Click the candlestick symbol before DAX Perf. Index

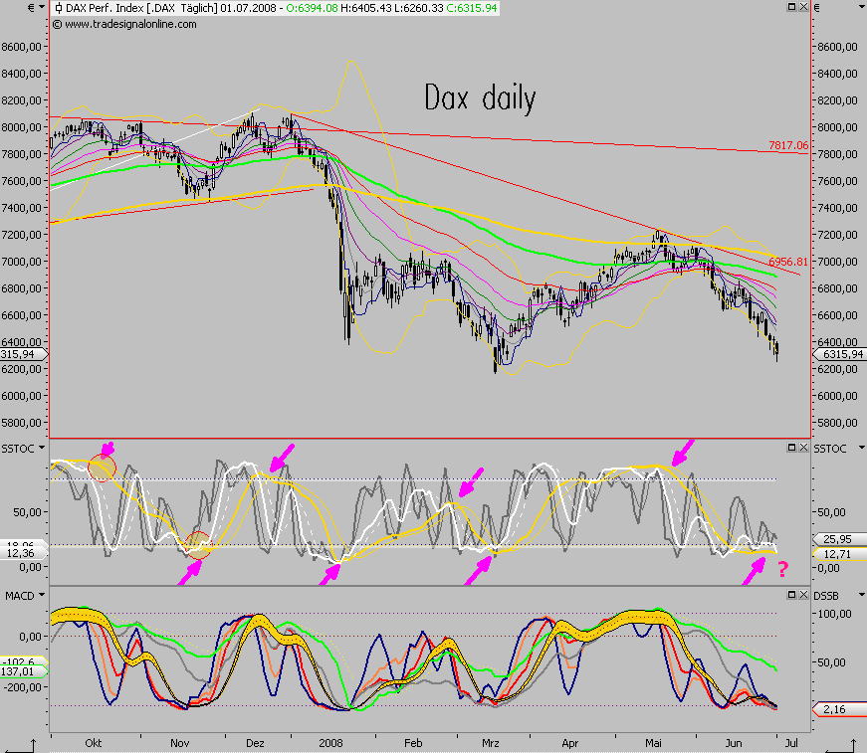59,8
